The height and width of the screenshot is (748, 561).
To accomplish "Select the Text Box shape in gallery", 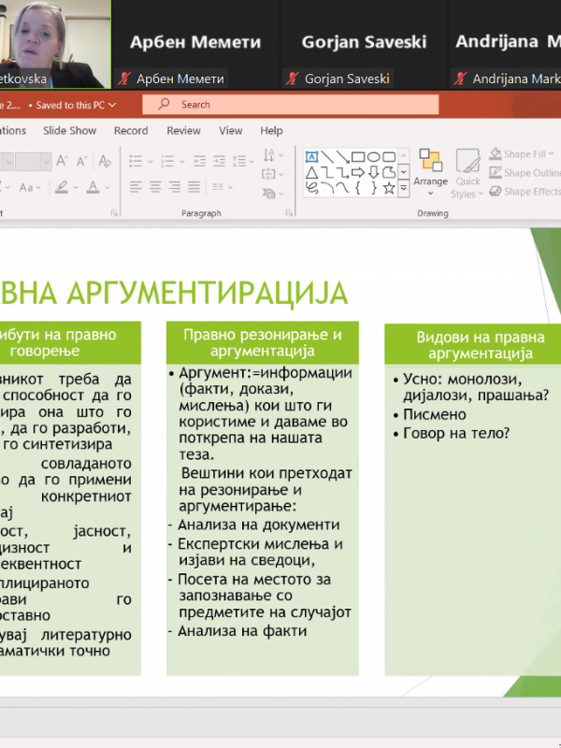I will click(312, 156).
